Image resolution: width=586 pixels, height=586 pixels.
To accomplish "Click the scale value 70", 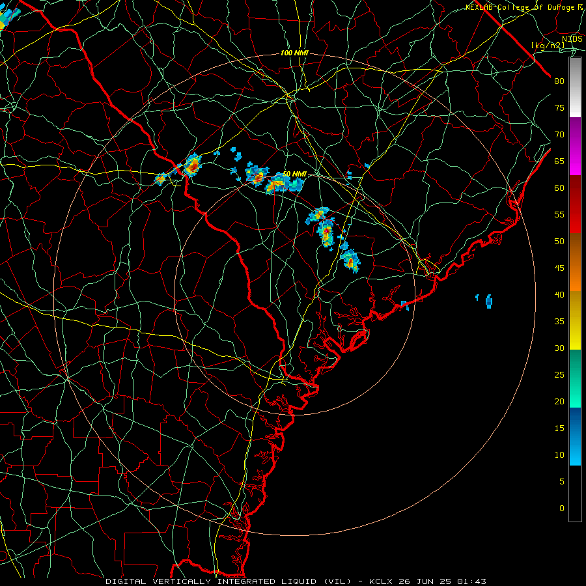I will [x=559, y=135].
